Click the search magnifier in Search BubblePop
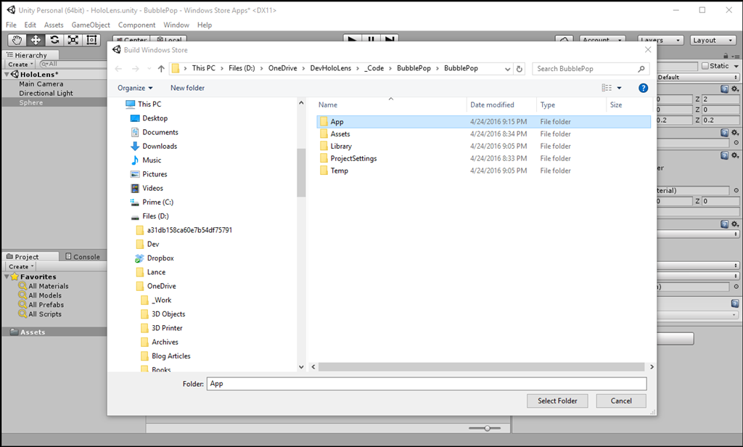Viewport: 743px width, 447px height. click(641, 69)
